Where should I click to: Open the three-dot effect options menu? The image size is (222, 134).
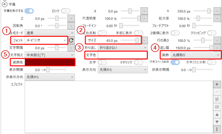[x=217, y=129]
